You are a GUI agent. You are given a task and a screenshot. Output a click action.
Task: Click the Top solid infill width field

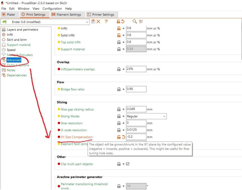[136, 42]
